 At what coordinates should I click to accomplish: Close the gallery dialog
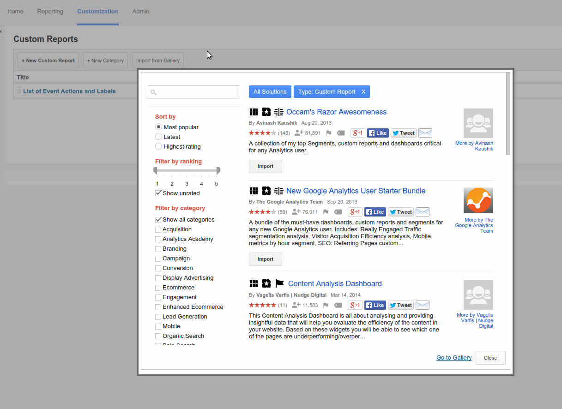490,358
